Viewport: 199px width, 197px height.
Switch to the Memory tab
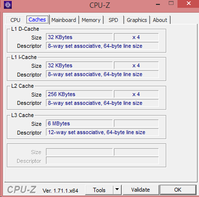click(x=91, y=20)
